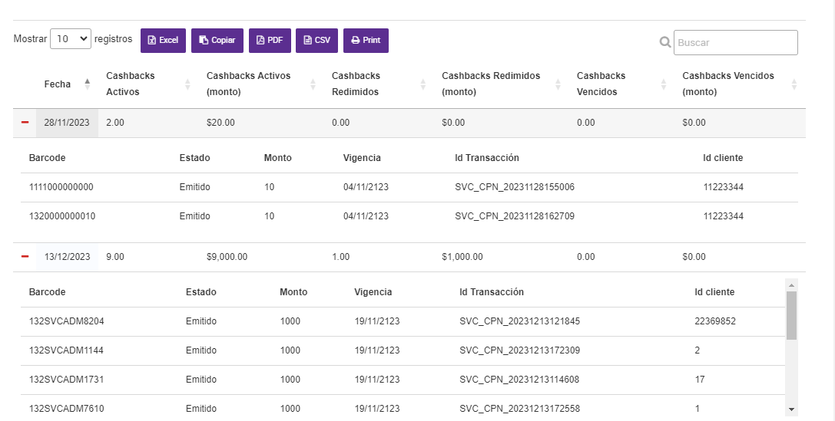This screenshot has height=421, width=835.
Task: Download the table as CSV
Action: tap(316, 41)
